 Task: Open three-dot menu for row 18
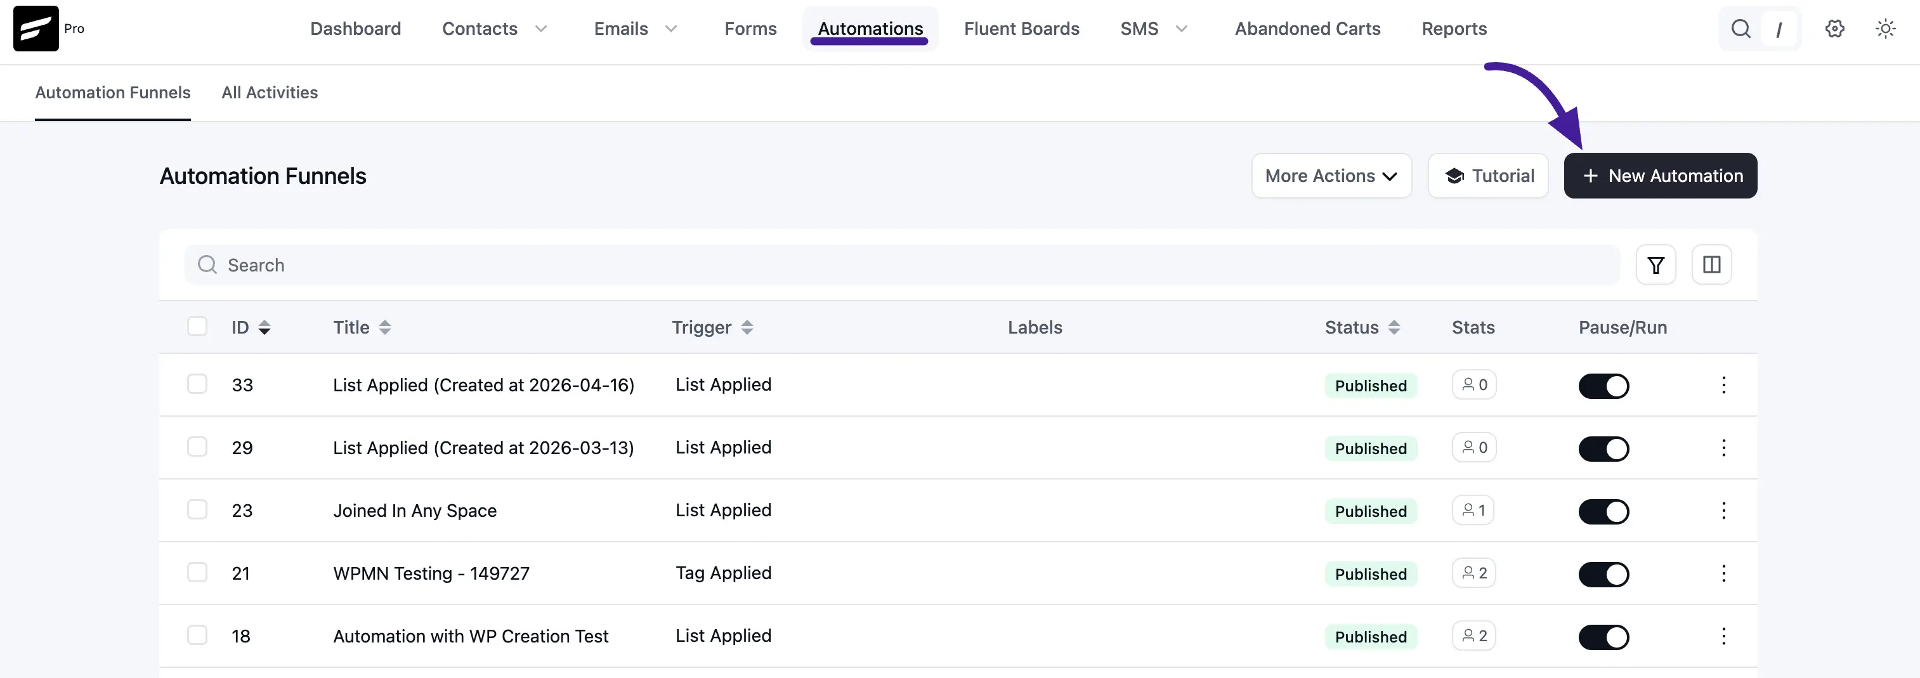click(x=1723, y=636)
